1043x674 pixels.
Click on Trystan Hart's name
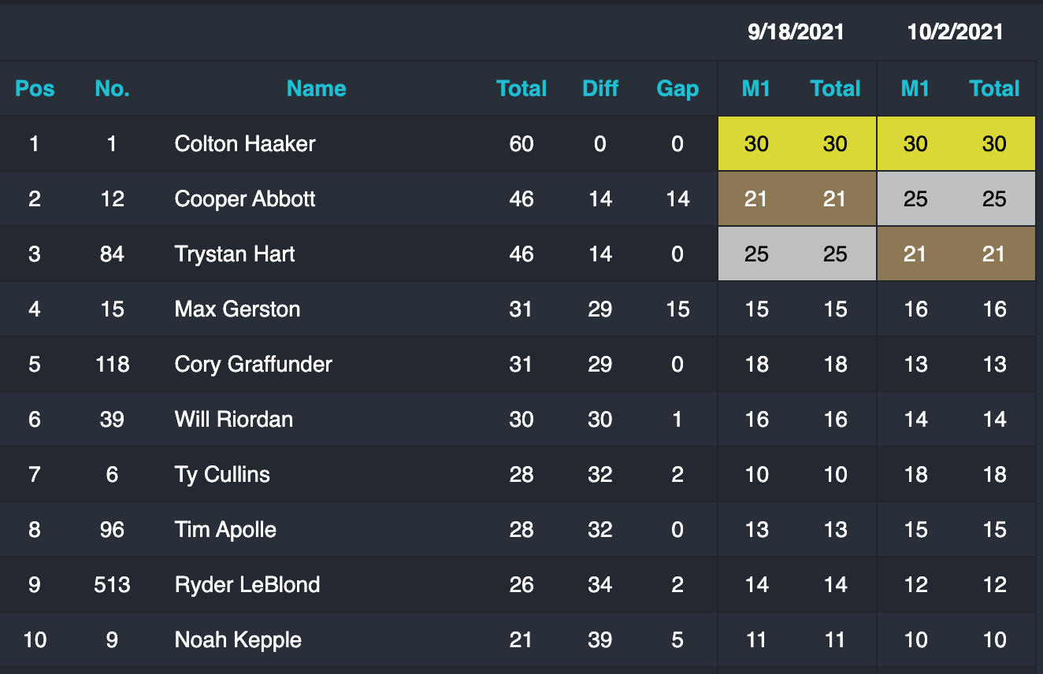pos(235,254)
